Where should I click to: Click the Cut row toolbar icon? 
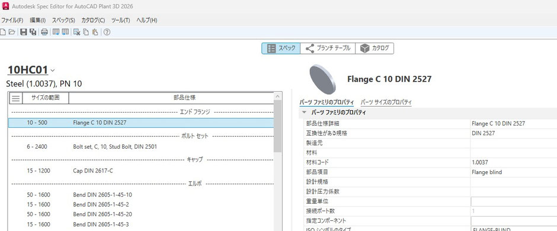coord(76,33)
